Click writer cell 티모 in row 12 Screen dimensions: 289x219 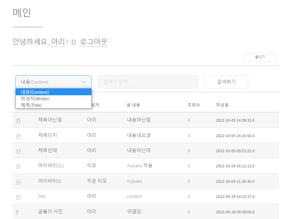coord(92,166)
